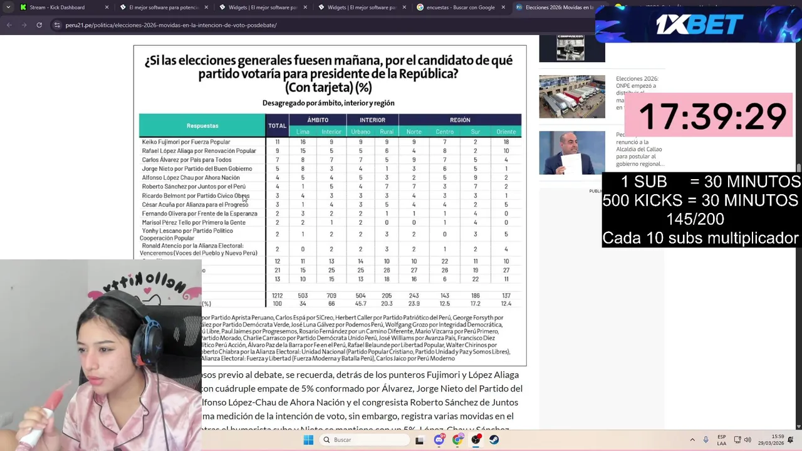Click the survey question title text
802x451 pixels.
point(328,74)
